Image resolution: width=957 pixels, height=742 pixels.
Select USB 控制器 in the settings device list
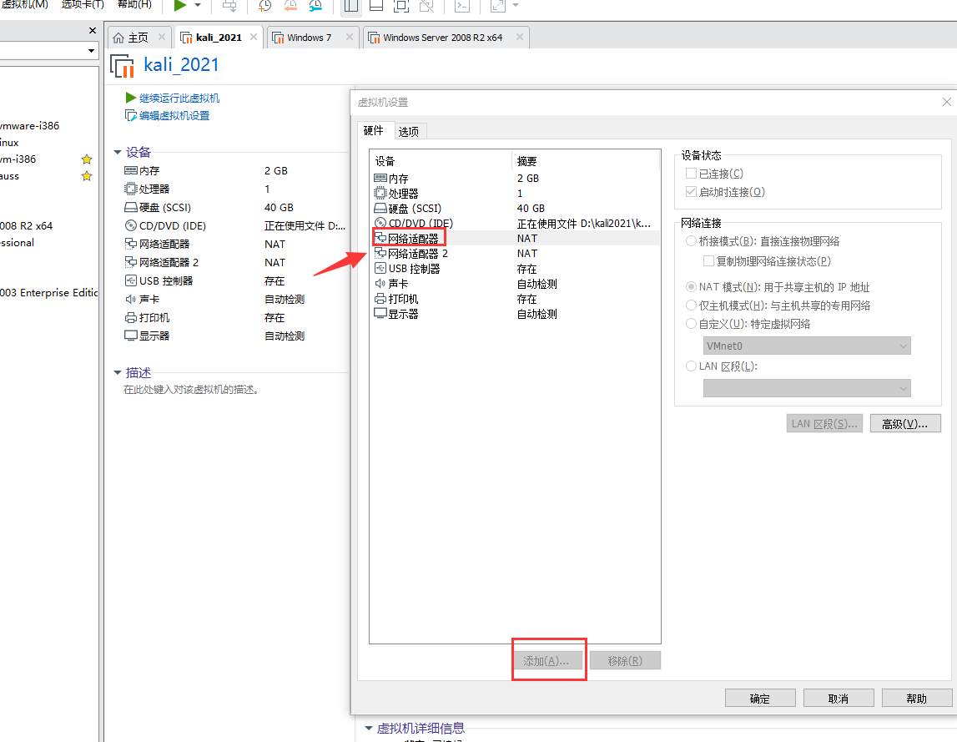click(515, 269)
